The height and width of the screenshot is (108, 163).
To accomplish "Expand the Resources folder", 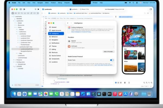I will (x=15, y=25).
